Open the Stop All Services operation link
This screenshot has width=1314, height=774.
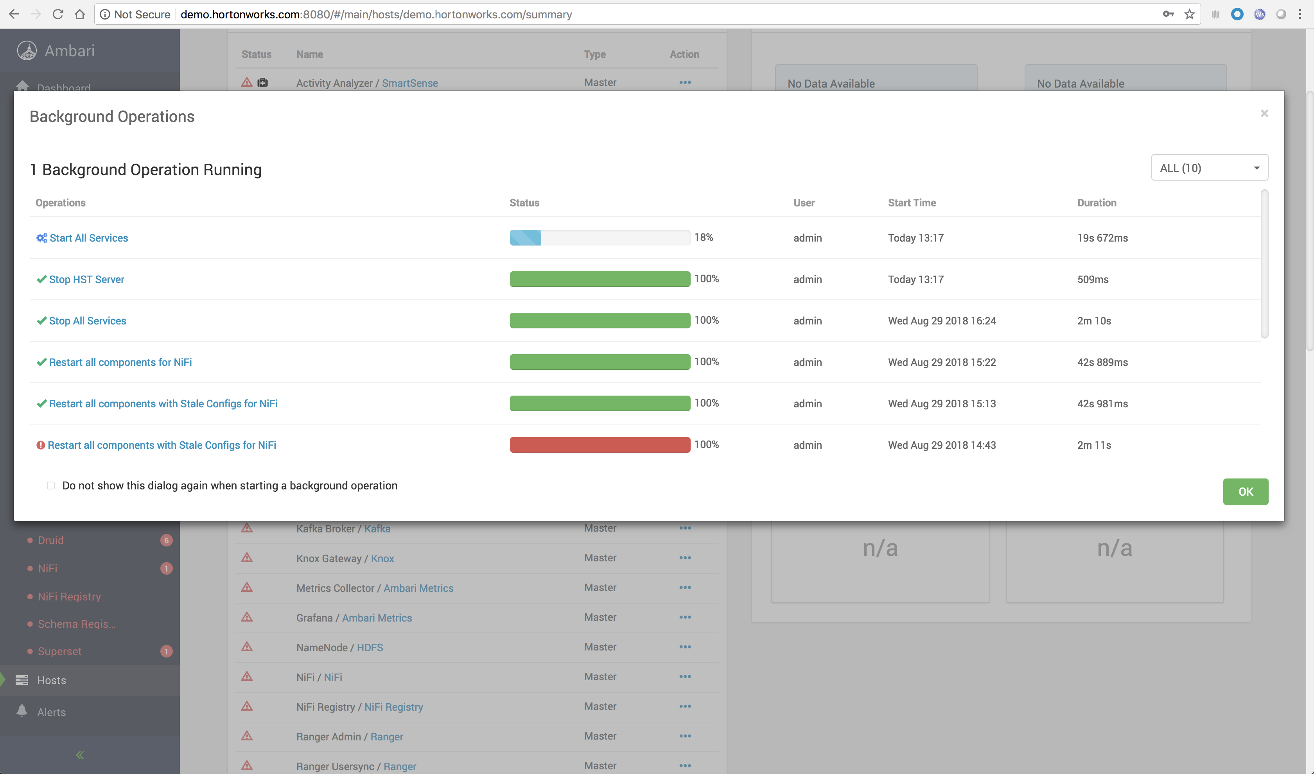click(x=87, y=321)
